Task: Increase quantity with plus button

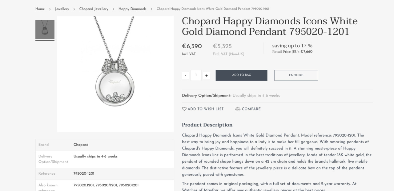Action: pos(207,75)
